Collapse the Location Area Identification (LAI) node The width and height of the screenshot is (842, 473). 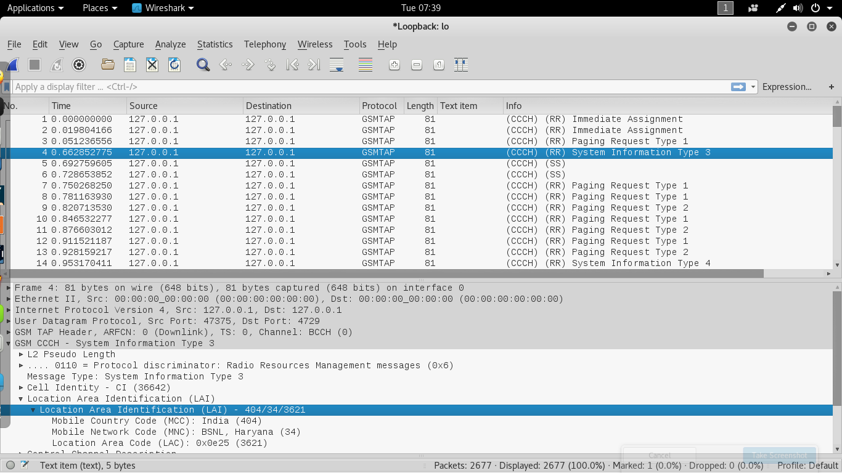[21, 398]
